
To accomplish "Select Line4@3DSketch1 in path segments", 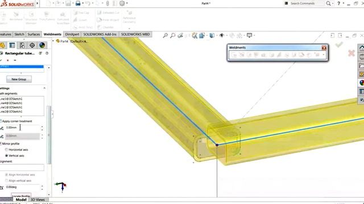I will click(x=11, y=103).
